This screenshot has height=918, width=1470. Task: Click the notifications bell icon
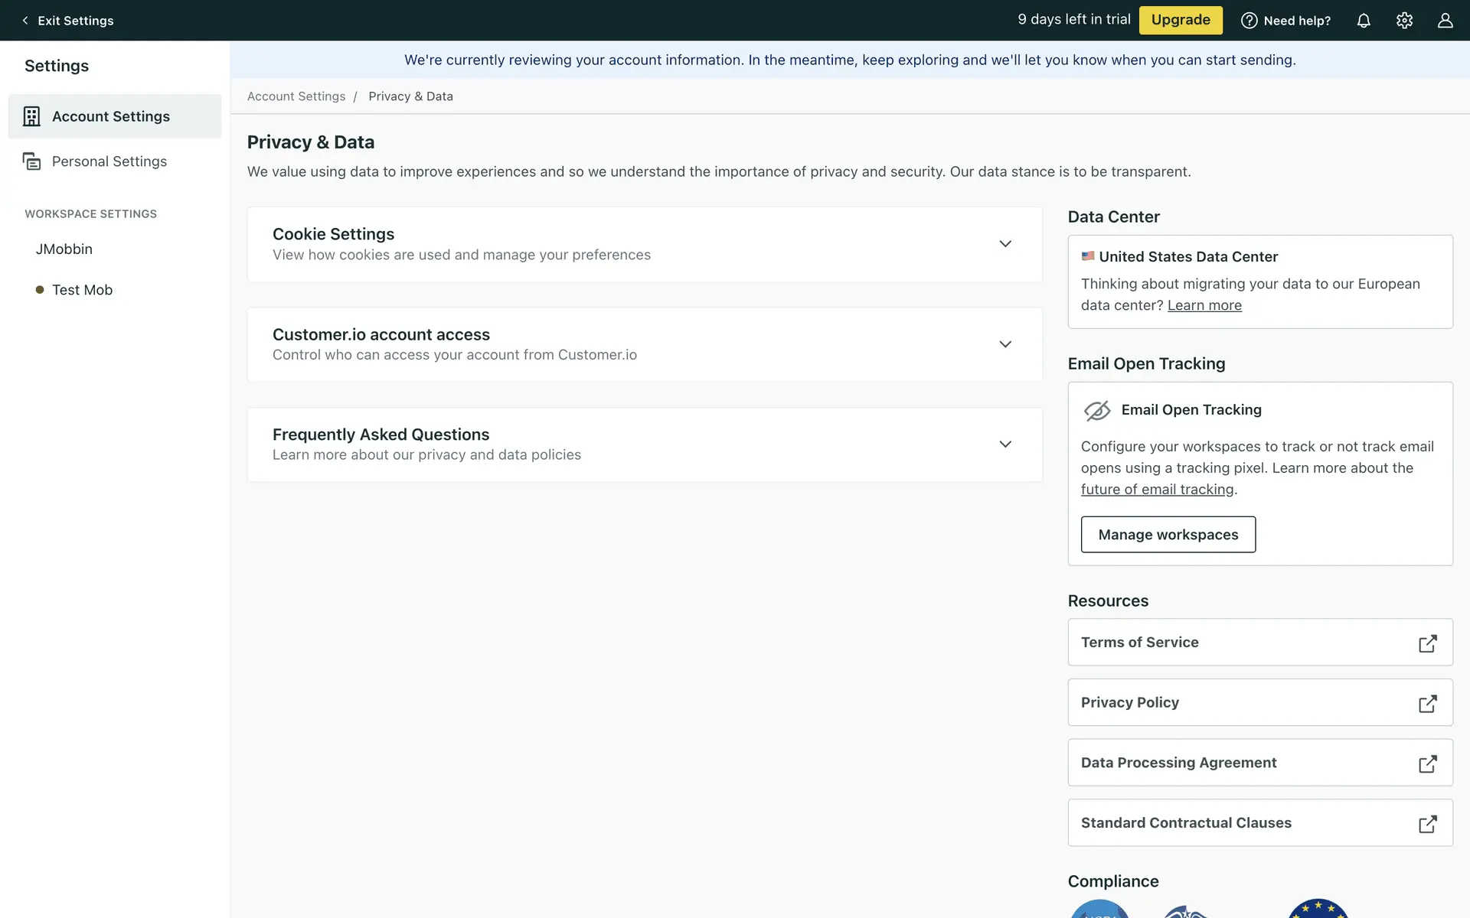1364,21
